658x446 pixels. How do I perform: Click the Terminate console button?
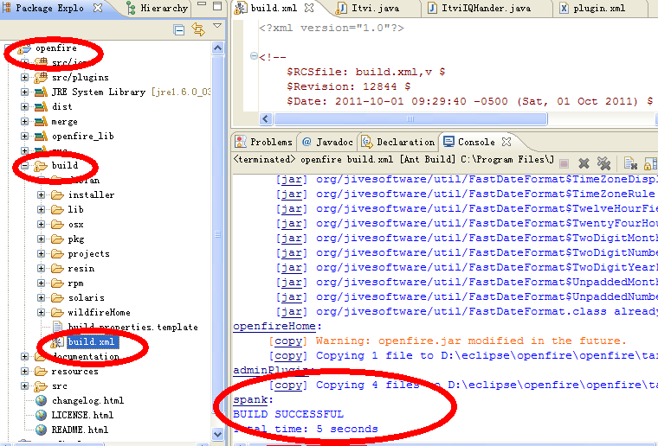click(x=564, y=163)
